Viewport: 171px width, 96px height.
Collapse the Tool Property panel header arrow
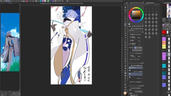tap(129, 29)
